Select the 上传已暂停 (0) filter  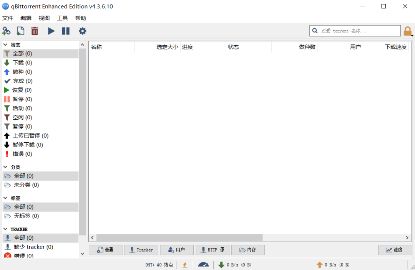[40, 136]
